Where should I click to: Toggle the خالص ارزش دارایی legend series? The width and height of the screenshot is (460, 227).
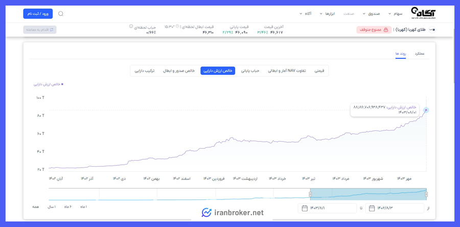click(49, 84)
